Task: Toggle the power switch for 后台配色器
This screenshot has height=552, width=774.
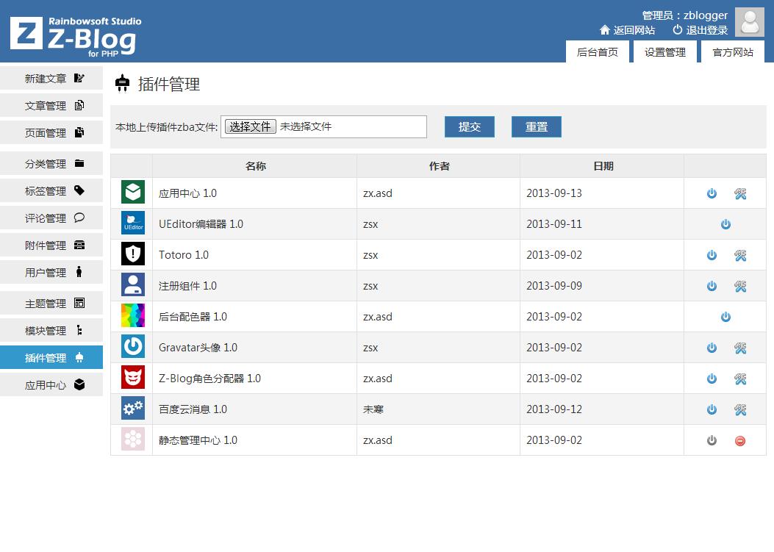Action: coord(725,317)
